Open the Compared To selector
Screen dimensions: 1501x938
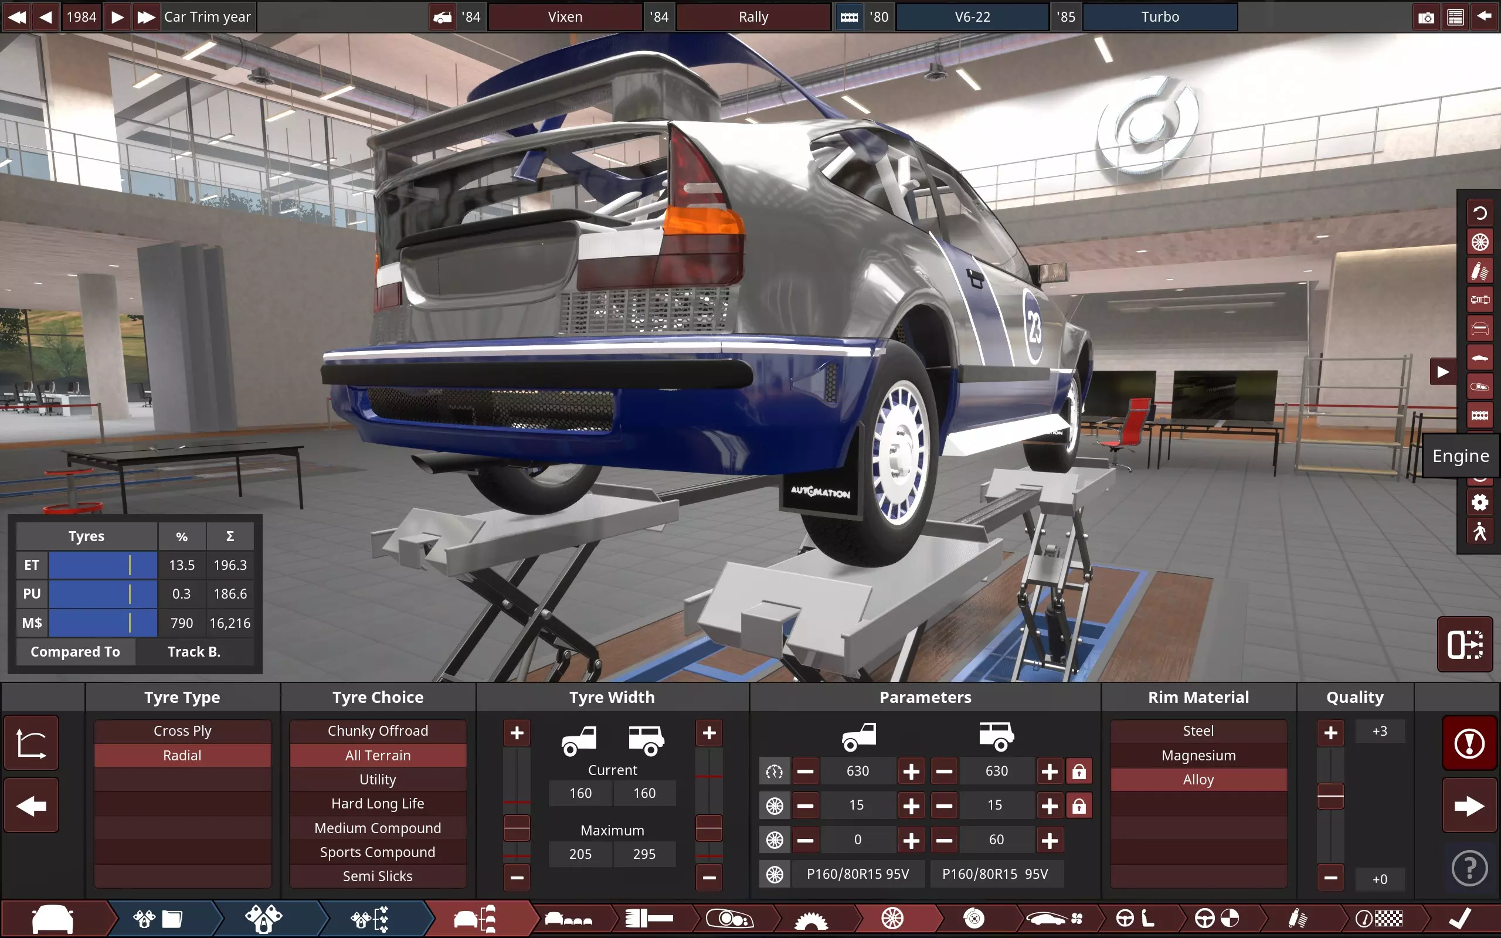193,651
